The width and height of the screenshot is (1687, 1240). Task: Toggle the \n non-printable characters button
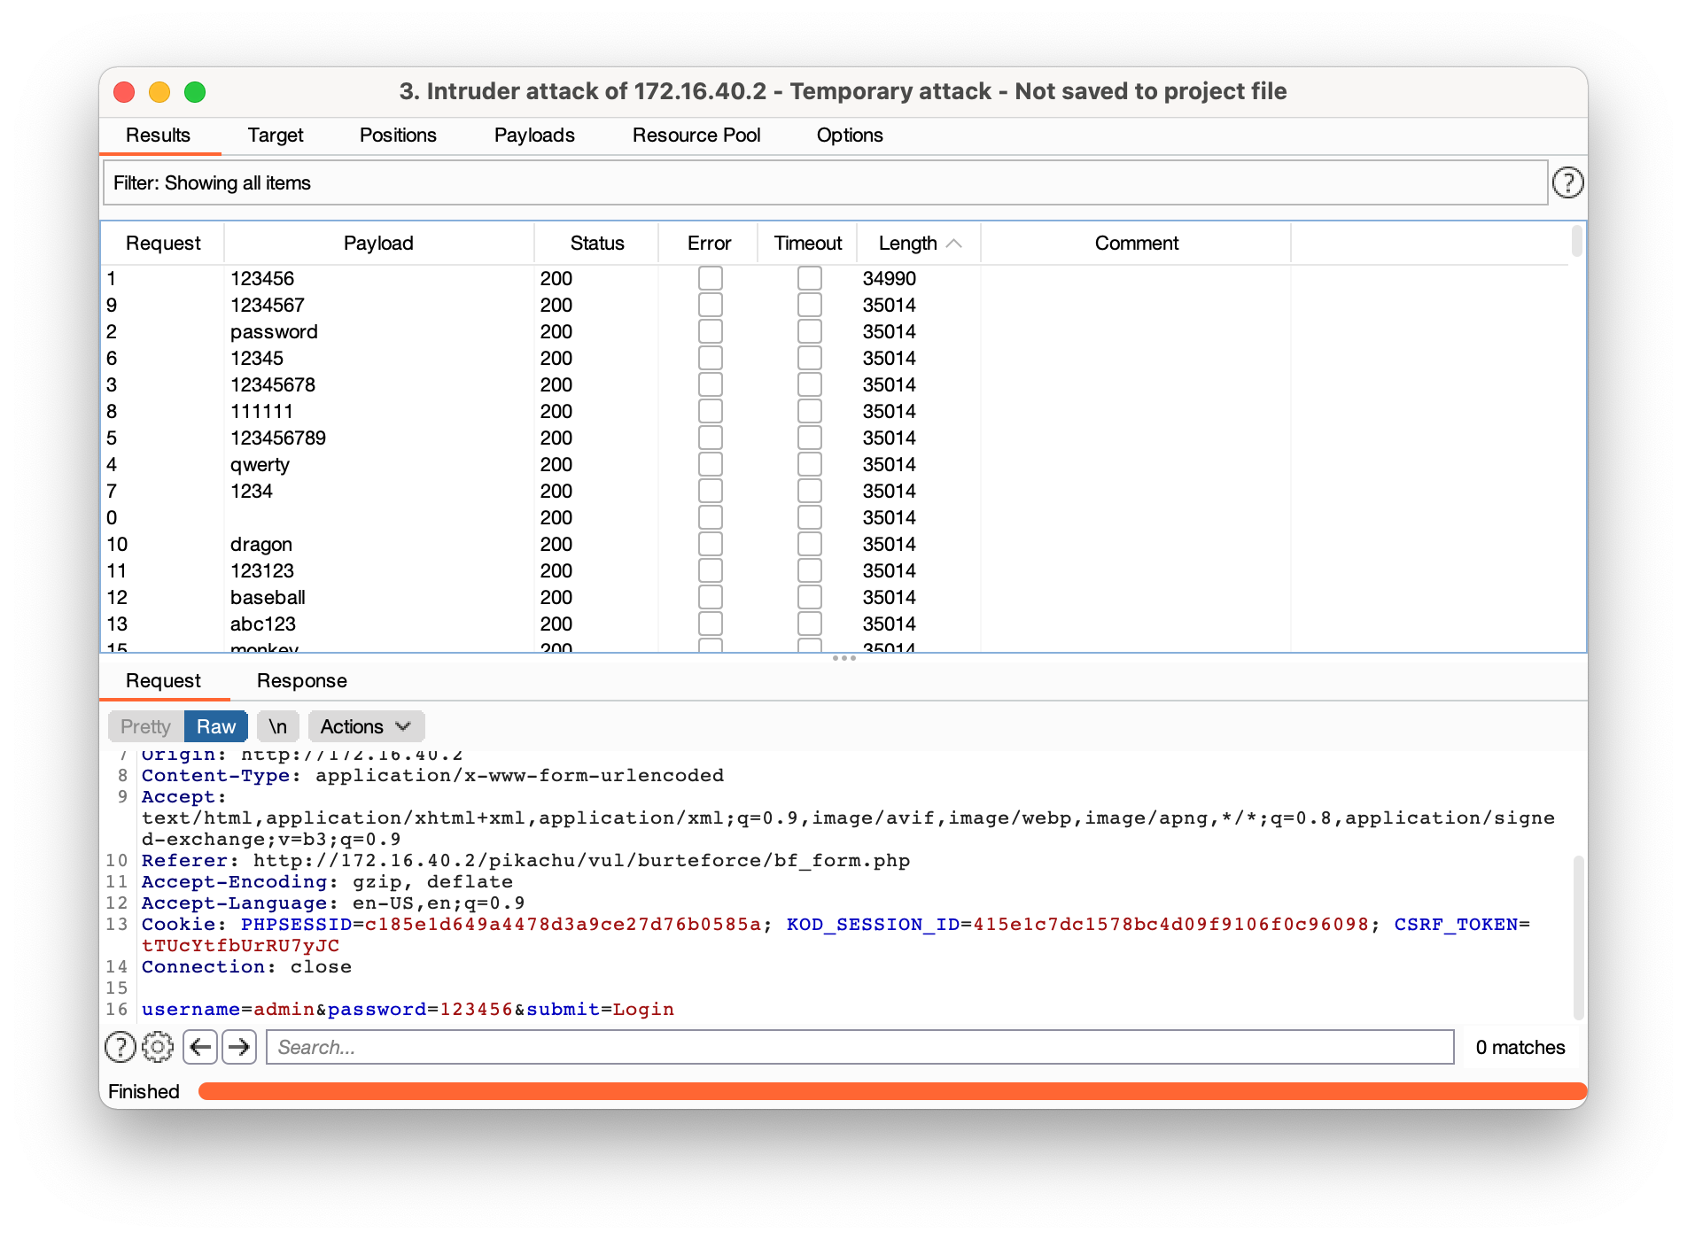click(277, 726)
